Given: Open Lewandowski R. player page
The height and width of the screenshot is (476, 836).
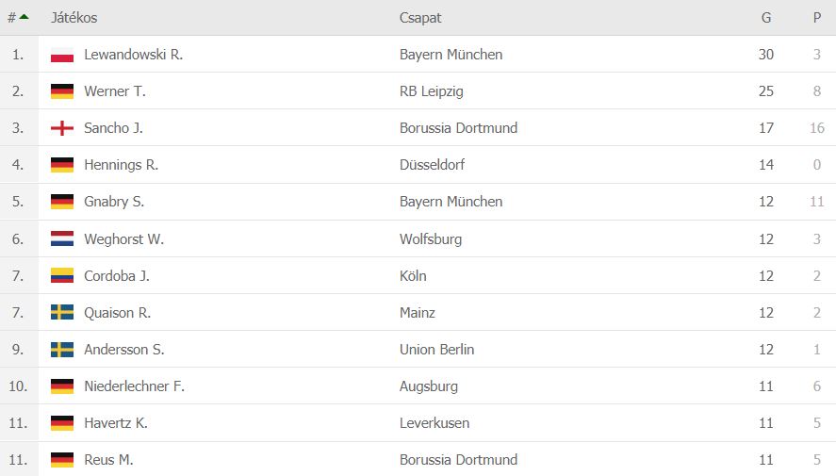Looking at the screenshot, I should [x=133, y=55].
